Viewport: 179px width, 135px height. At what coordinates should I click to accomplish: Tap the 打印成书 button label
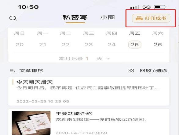(x=155, y=18)
